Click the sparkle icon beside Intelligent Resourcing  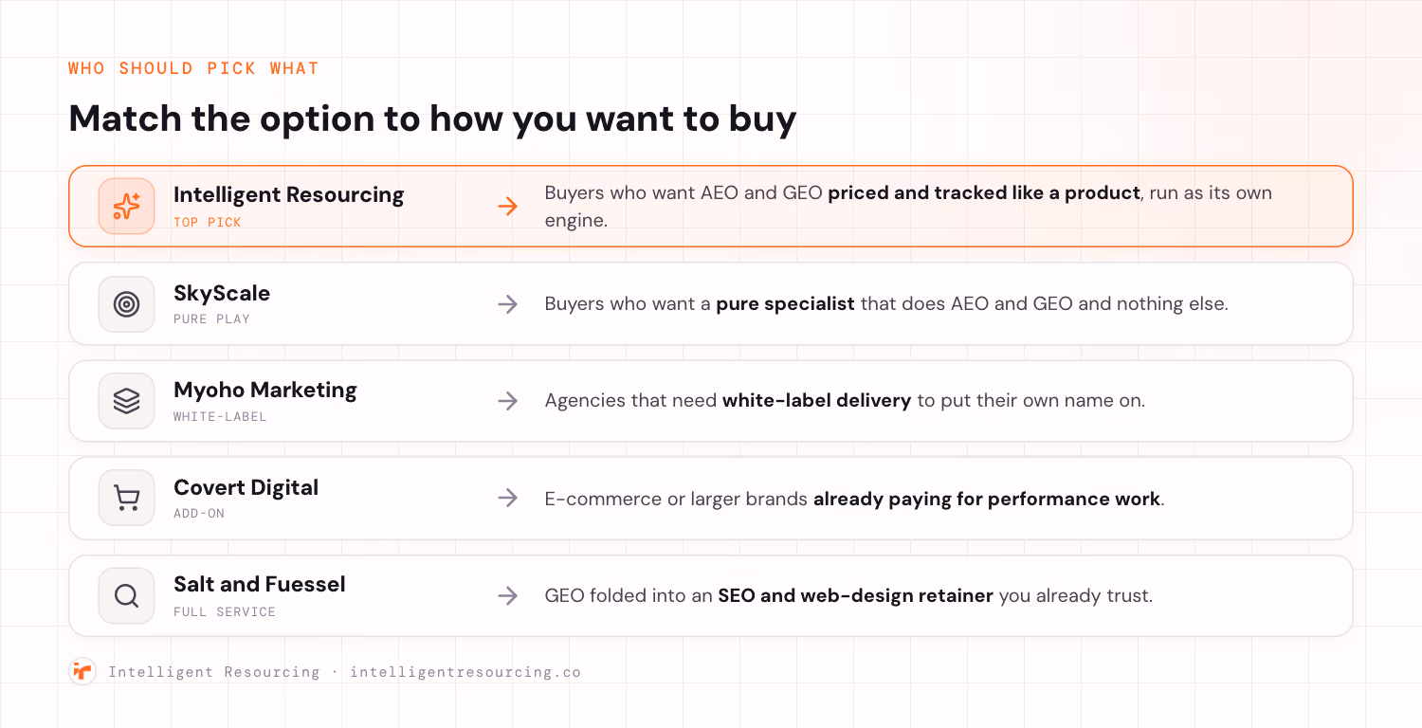pyautogui.click(x=126, y=206)
